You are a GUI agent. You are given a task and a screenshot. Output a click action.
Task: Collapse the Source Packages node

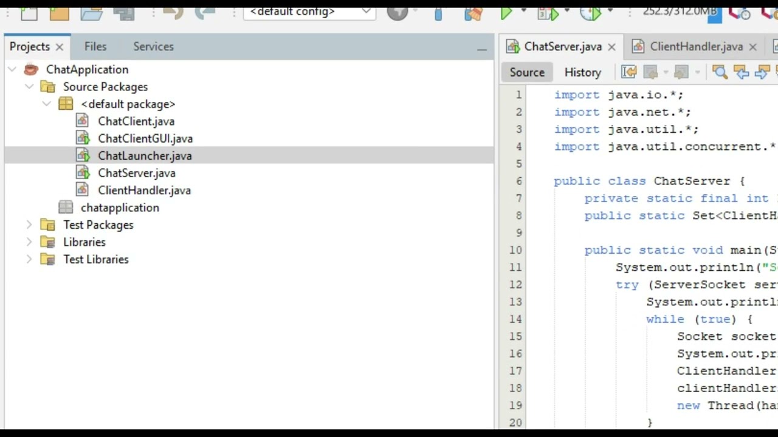tap(29, 87)
